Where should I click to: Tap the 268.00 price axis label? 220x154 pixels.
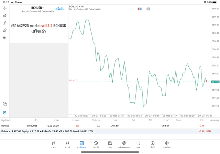216,73
